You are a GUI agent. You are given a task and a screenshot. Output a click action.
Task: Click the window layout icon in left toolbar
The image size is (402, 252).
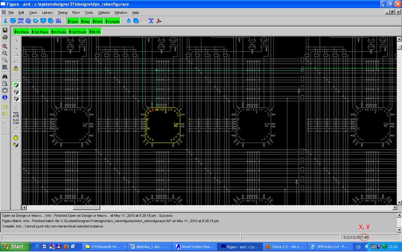click(5, 90)
